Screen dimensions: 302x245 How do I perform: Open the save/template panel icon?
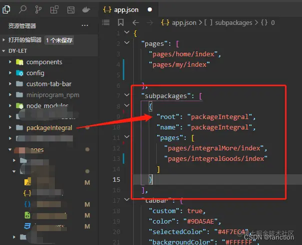tap(71, 10)
